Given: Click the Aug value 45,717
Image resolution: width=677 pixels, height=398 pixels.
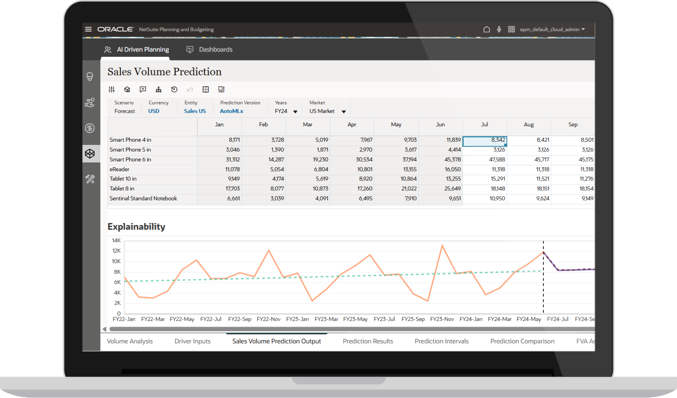Looking at the screenshot, I should click(x=542, y=160).
